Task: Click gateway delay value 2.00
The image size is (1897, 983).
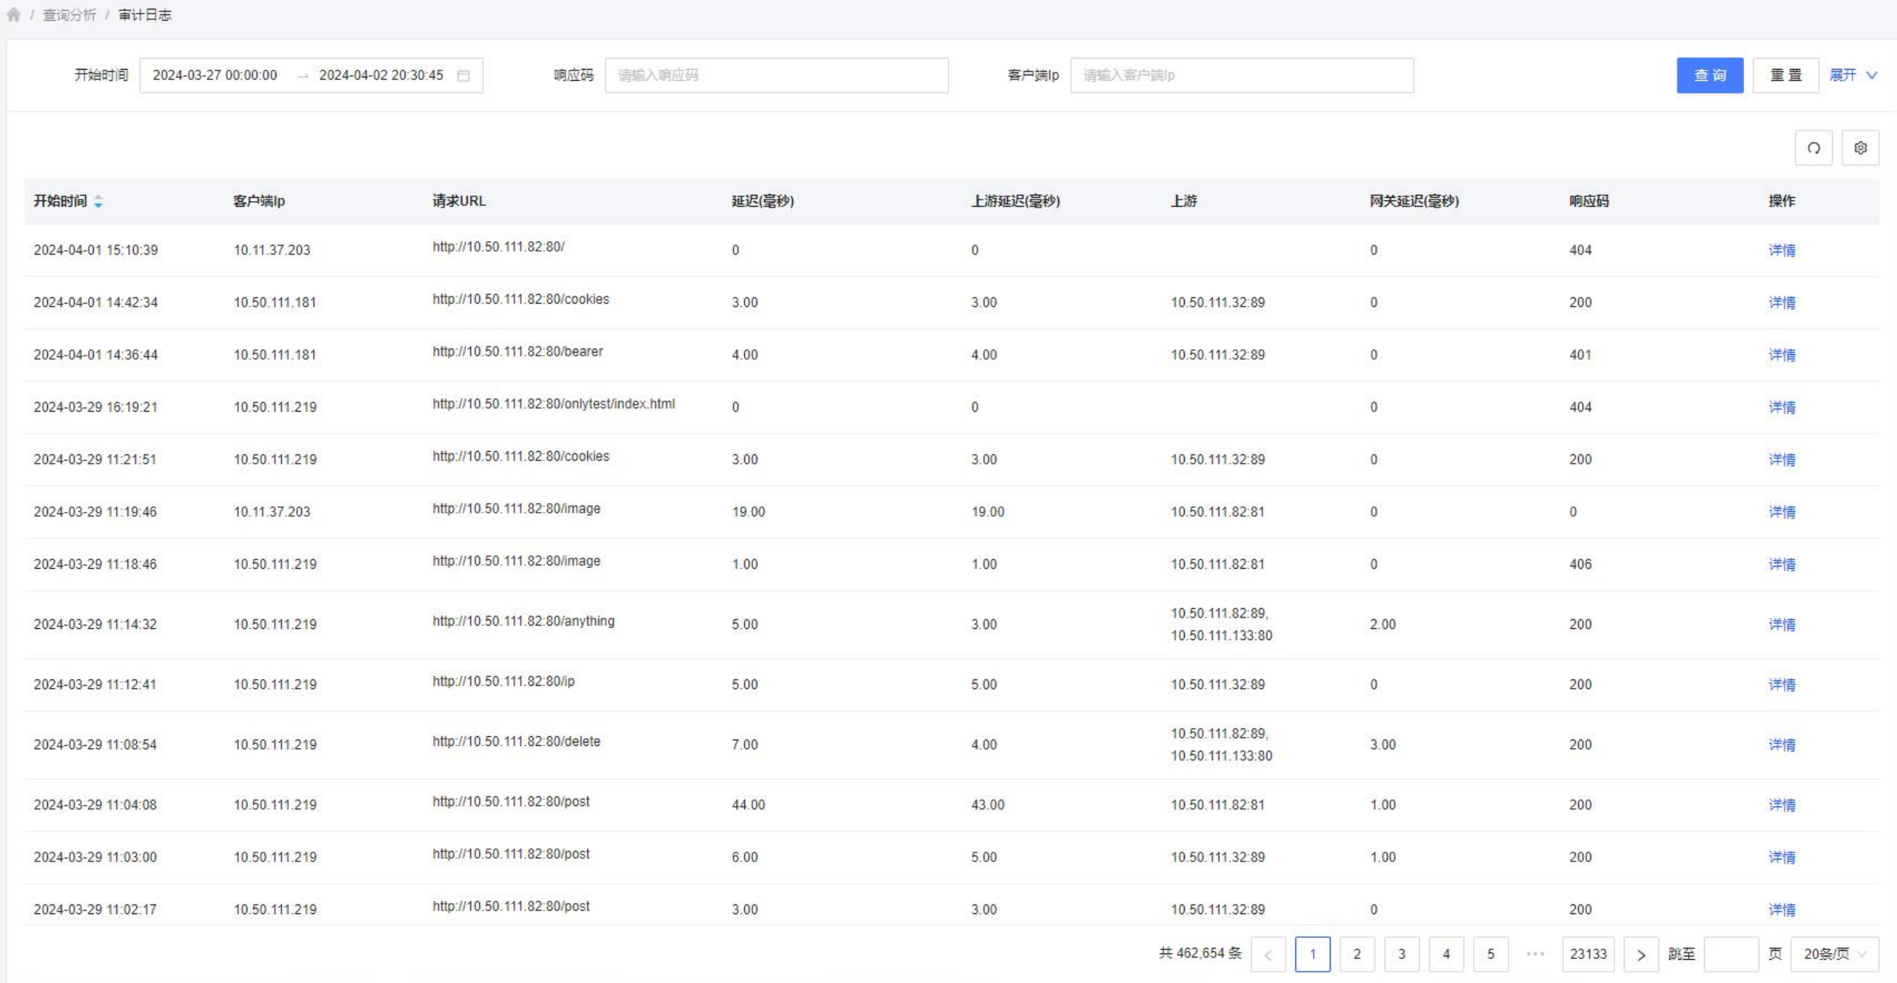Action: [1383, 624]
